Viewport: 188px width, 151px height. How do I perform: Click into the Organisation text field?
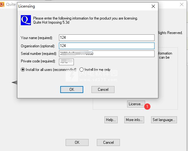(107, 46)
